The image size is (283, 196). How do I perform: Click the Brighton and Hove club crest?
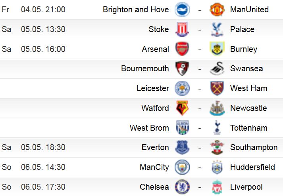point(182,10)
